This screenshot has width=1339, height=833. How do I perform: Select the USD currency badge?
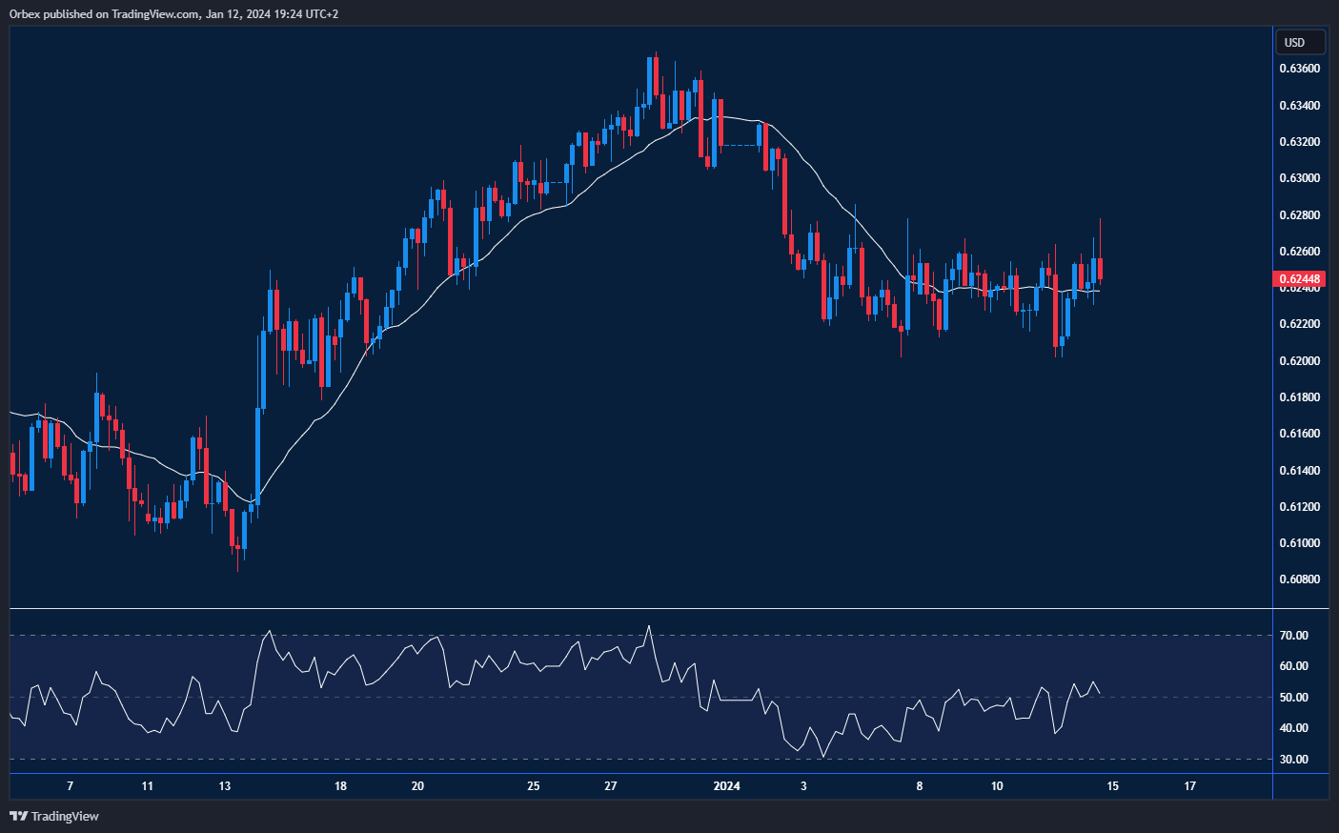1298,42
